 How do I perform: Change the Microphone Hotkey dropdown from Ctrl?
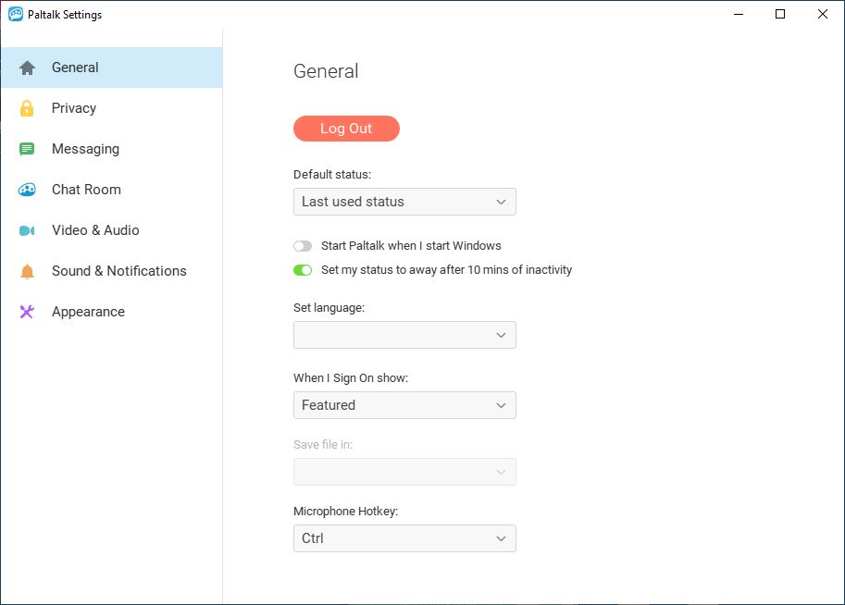pos(404,538)
